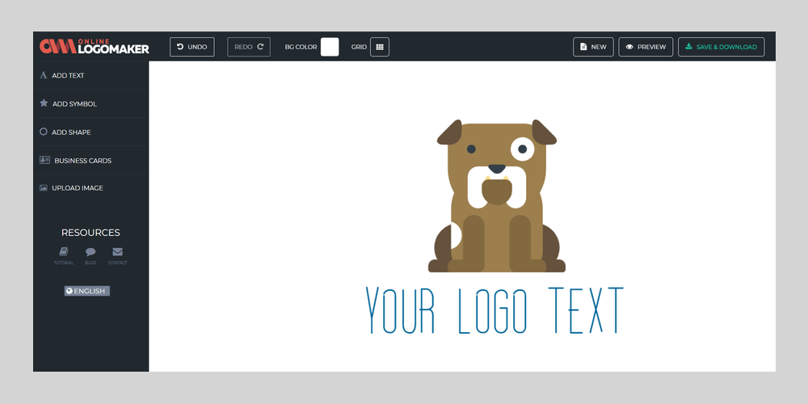Open the Preview button

click(x=646, y=47)
